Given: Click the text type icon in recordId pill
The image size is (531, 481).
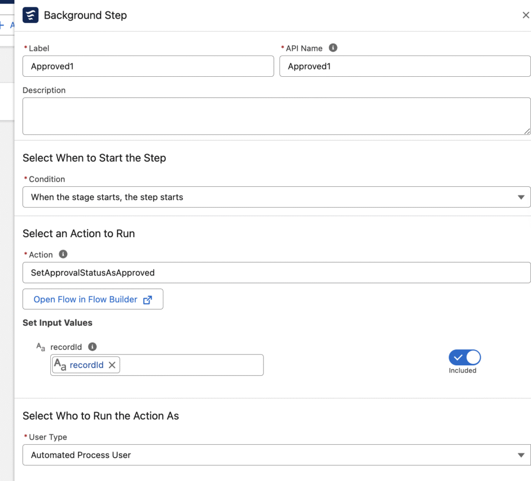Looking at the screenshot, I should coord(60,365).
